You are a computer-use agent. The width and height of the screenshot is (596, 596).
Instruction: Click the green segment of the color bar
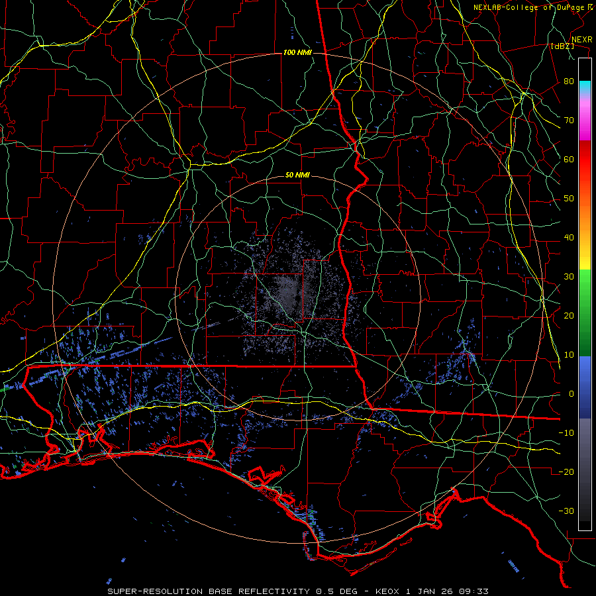[x=585, y=313]
